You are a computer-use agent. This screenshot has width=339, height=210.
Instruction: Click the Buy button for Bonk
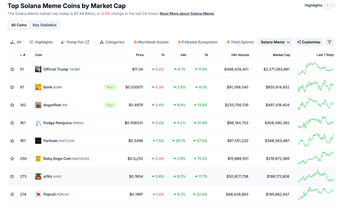pos(110,87)
